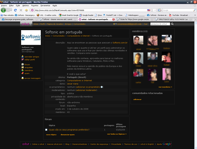Click the adicionar moderador link
Screen dimensions: 197x149
(x=86, y=90)
